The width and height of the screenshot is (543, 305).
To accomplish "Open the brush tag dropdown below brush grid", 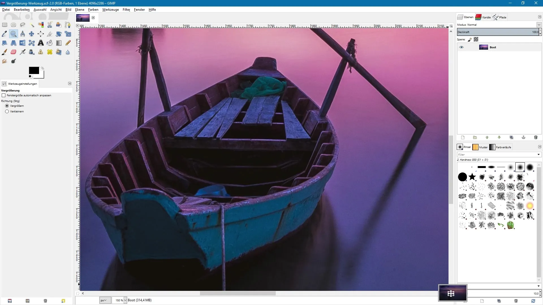I will click(x=538, y=286).
